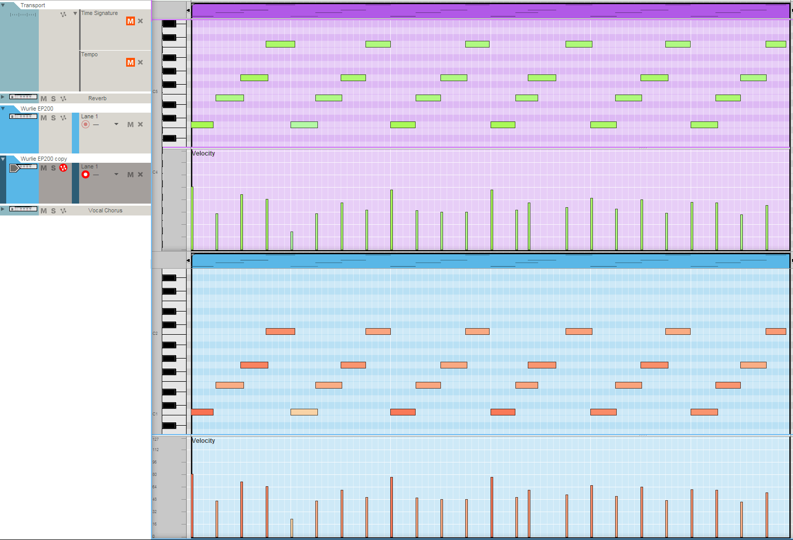Viewport: 793px width, 540px height.
Task: Click the Tempo lane label
Action: click(x=89, y=54)
